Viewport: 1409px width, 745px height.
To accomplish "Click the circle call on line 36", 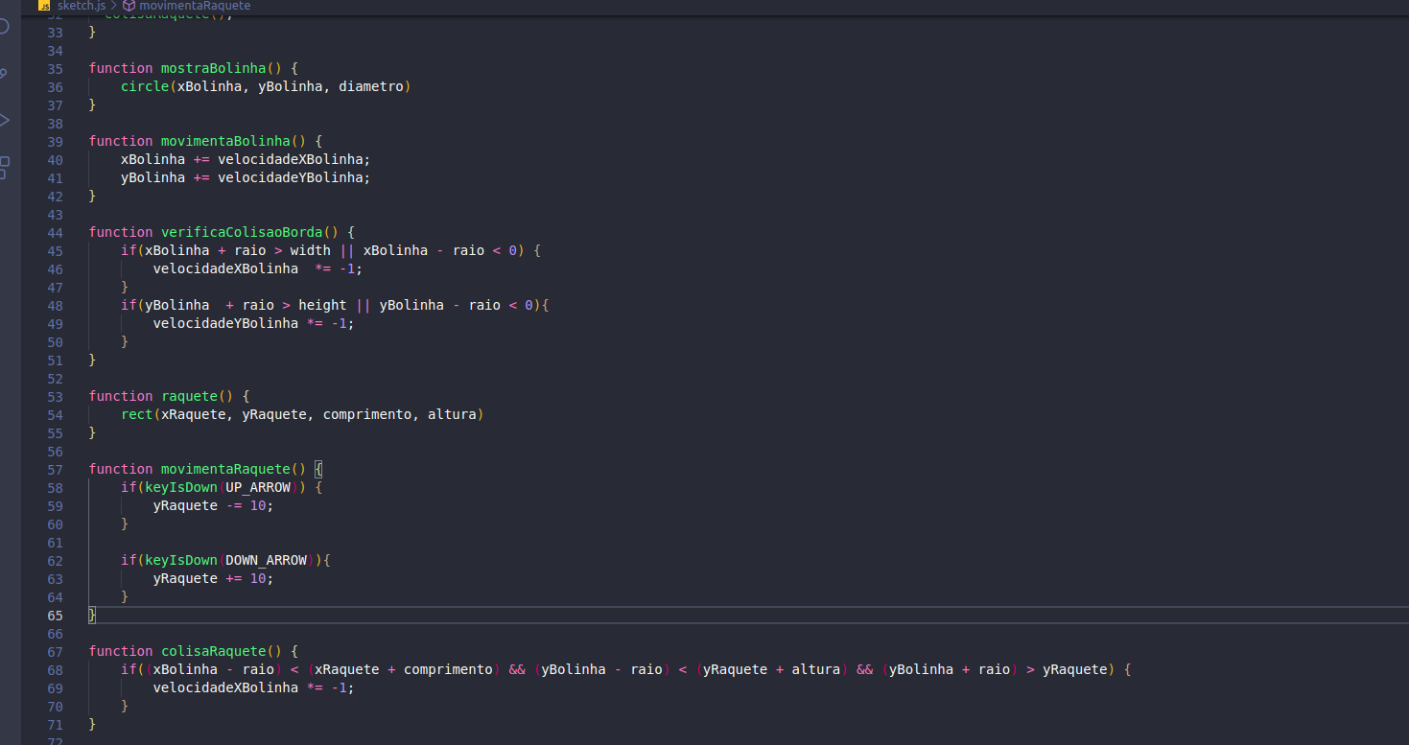I will 145,86.
